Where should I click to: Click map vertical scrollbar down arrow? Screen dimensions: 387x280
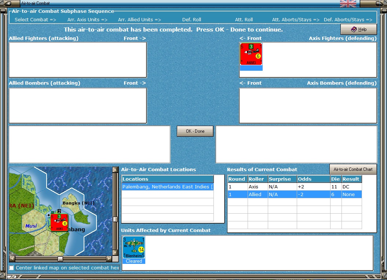pyautogui.click(x=115, y=253)
